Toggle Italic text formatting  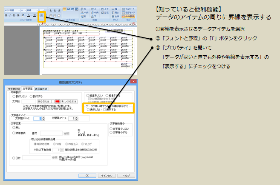click(x=10, y=15)
